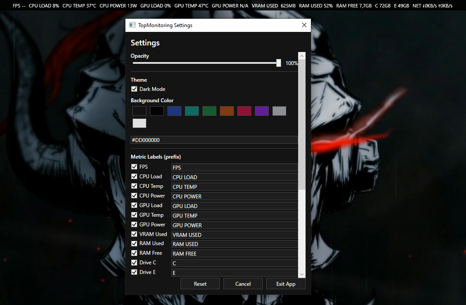Image resolution: width=466 pixels, height=305 pixels.
Task: Uncheck the Drive E metric
Action: tap(134, 272)
